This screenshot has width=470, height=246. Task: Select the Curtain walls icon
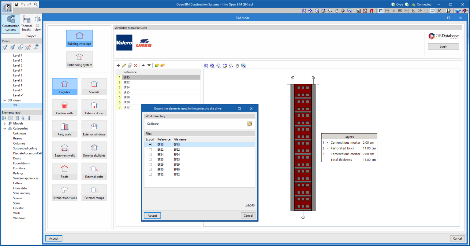coord(65,108)
